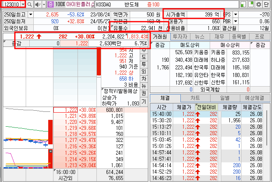
Task: Open the PBR dropdown arrow
Action: click(x=235, y=21)
